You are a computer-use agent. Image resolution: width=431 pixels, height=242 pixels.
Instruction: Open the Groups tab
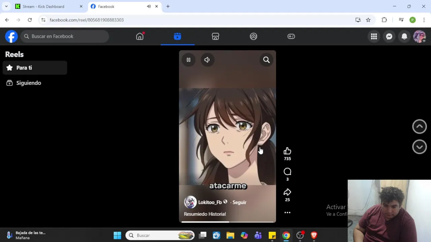254,36
